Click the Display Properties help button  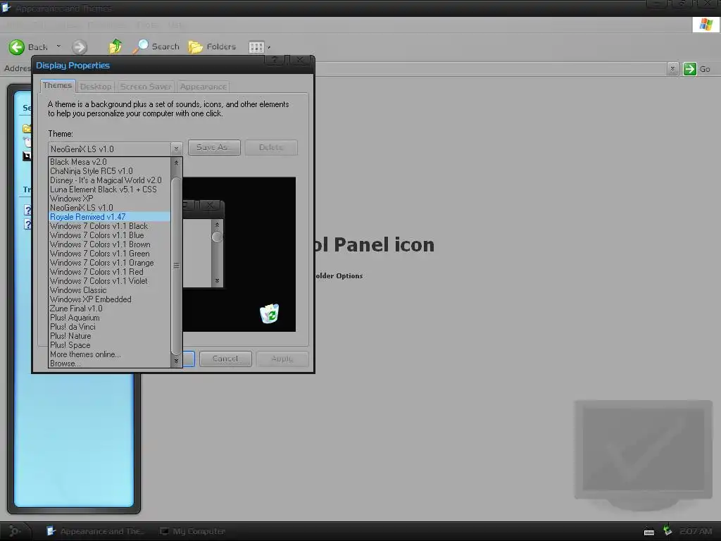tap(275, 61)
